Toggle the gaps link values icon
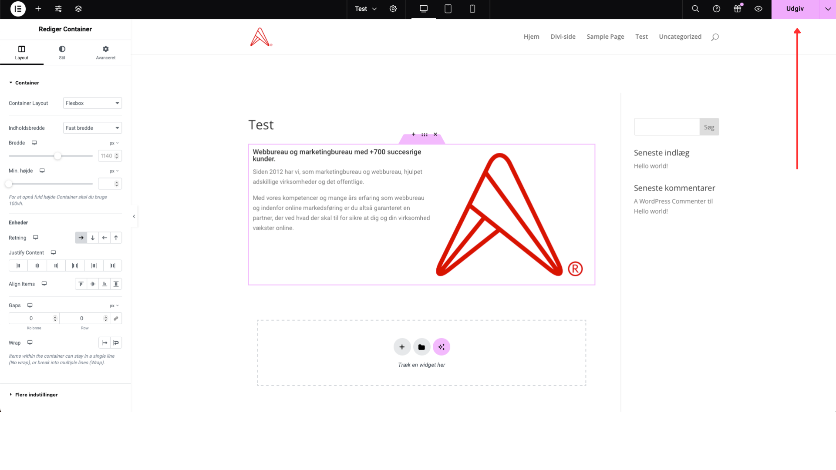836x470 pixels. tap(116, 319)
